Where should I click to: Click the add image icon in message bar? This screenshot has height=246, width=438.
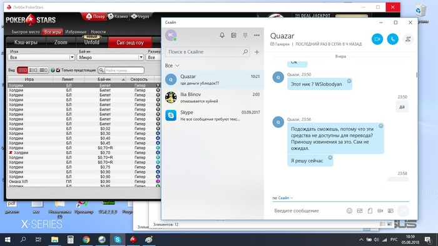click(x=360, y=210)
